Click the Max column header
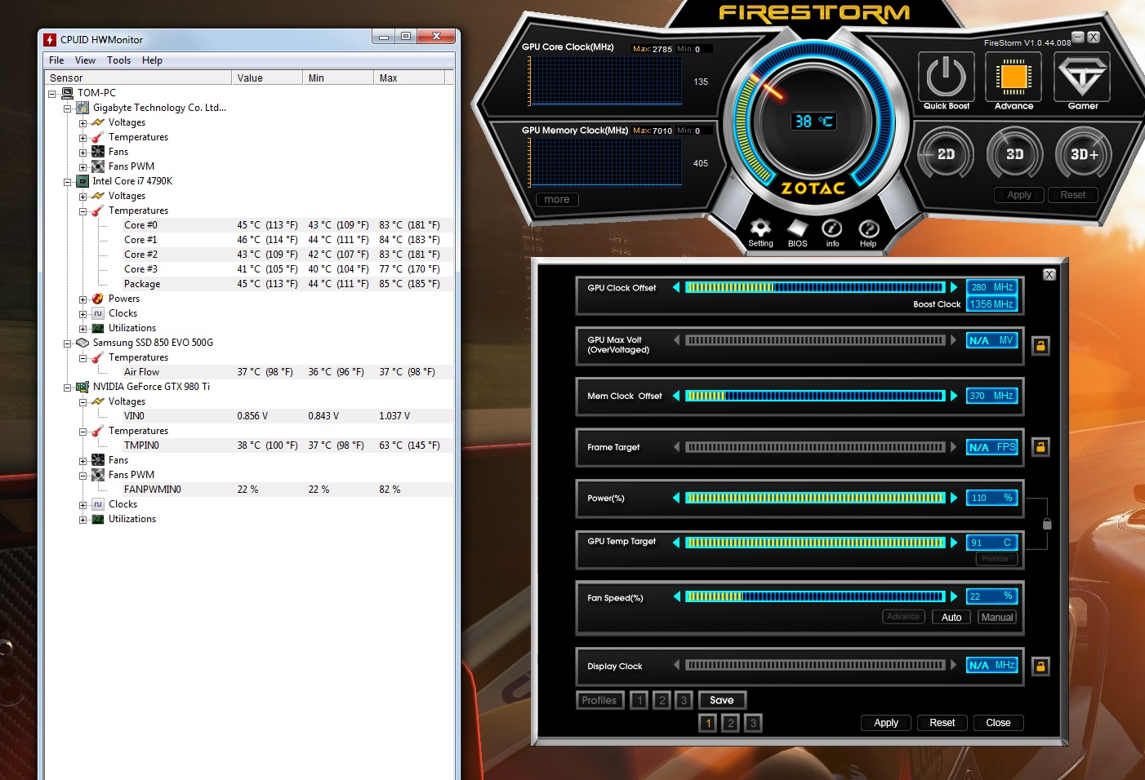 pyautogui.click(x=409, y=78)
